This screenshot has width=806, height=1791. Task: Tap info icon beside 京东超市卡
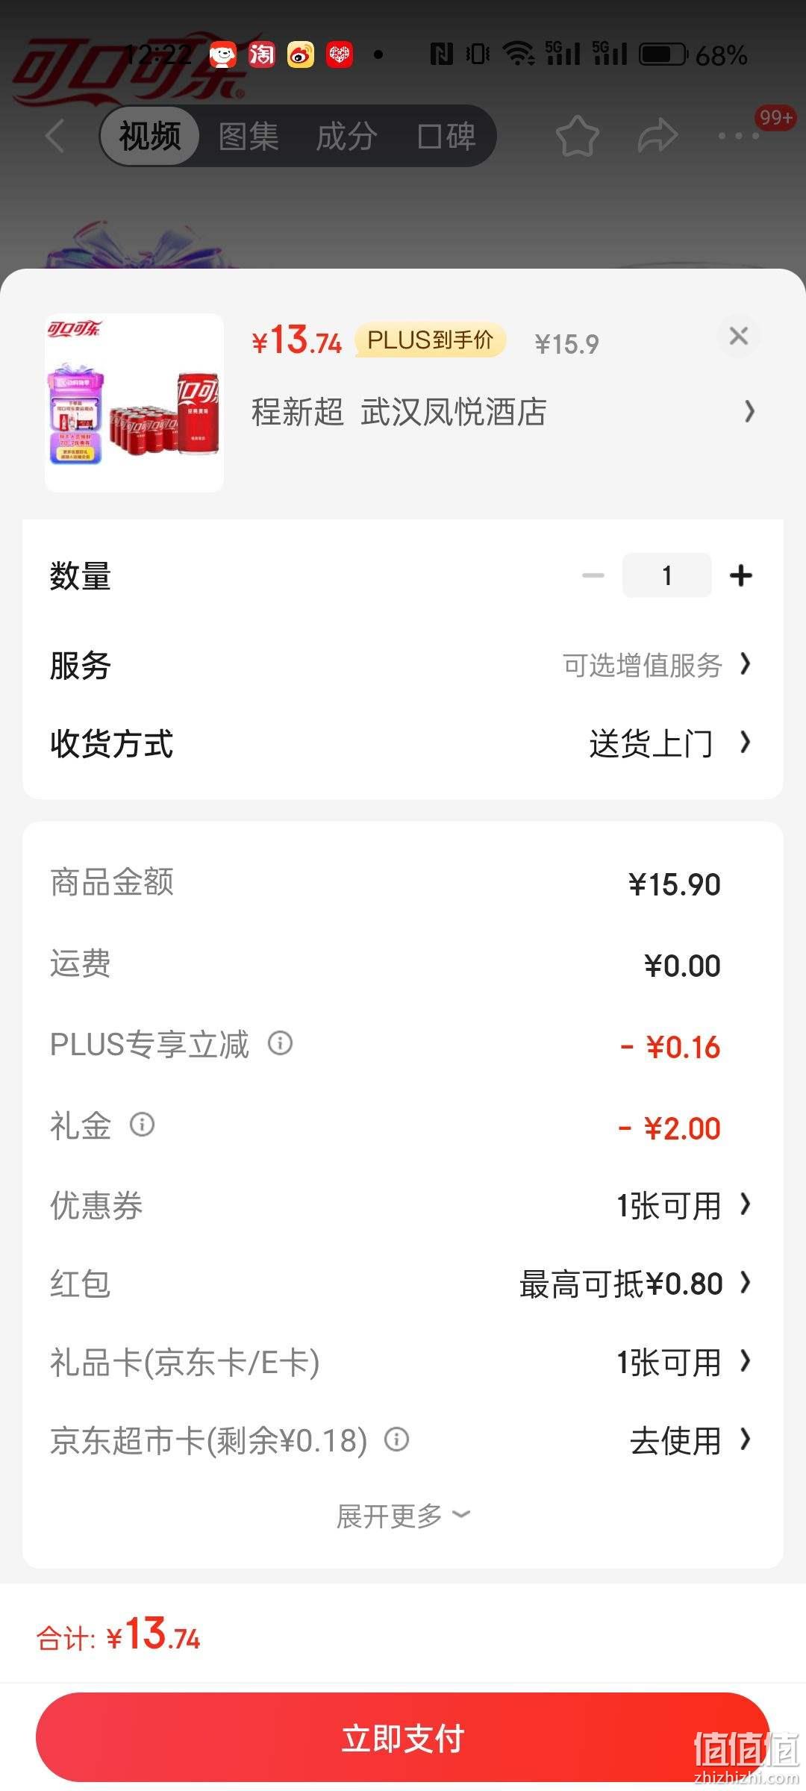[396, 1439]
